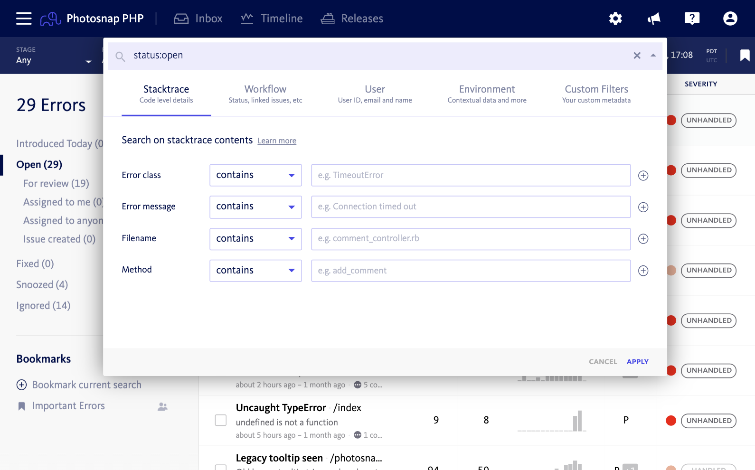
Task: Click the UTC timezone label
Action: (711, 60)
